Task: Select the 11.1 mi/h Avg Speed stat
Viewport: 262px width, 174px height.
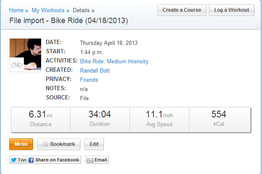Action: (159, 119)
